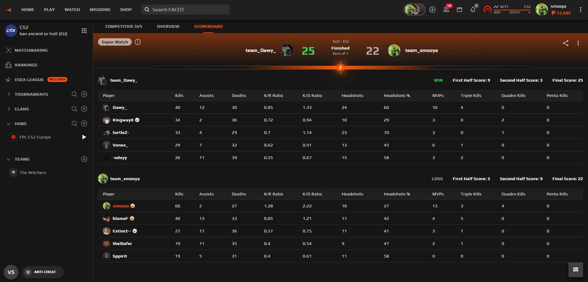Open match options three-dot menu

(x=578, y=43)
